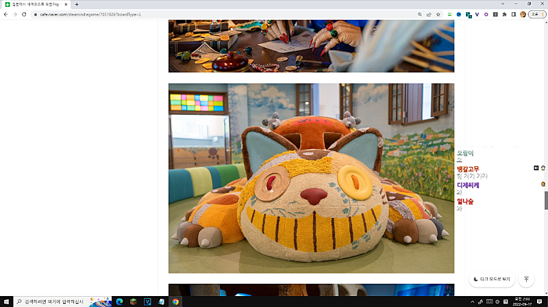The image size is (548, 307).
Task: Launch Microsoft Edge from taskbar
Action: (119, 302)
